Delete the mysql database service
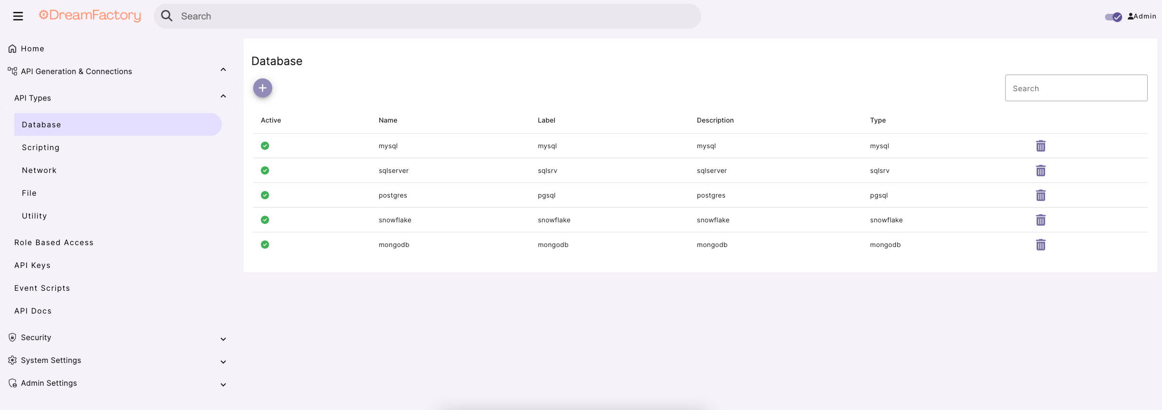Viewport: 1162px width, 410px height. (1040, 146)
